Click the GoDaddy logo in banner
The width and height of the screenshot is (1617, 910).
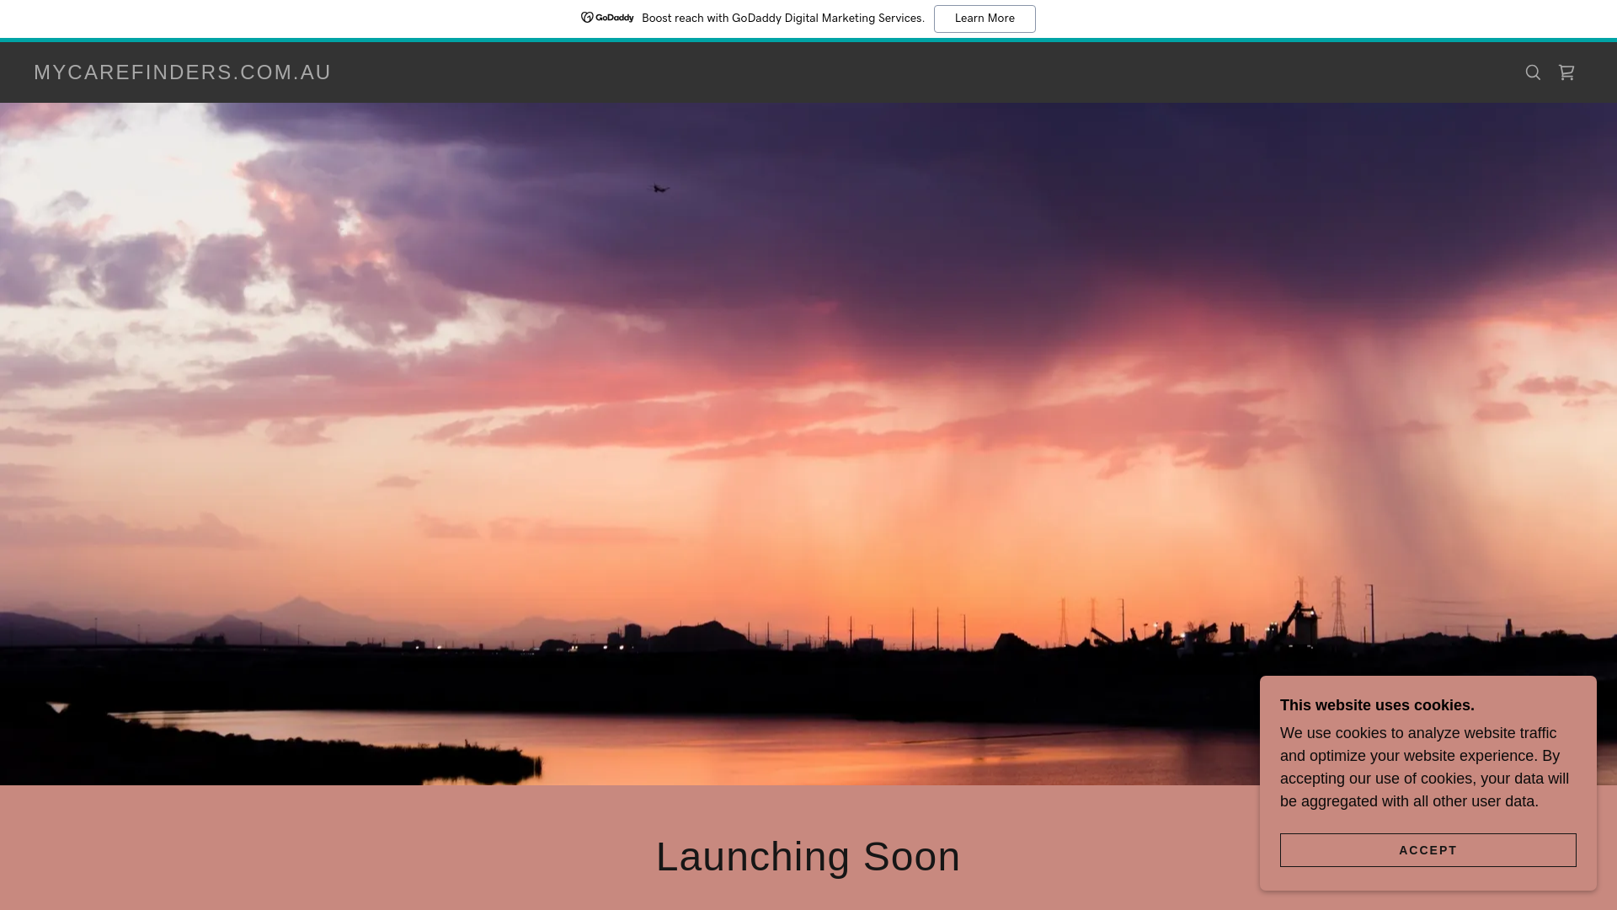(x=607, y=18)
